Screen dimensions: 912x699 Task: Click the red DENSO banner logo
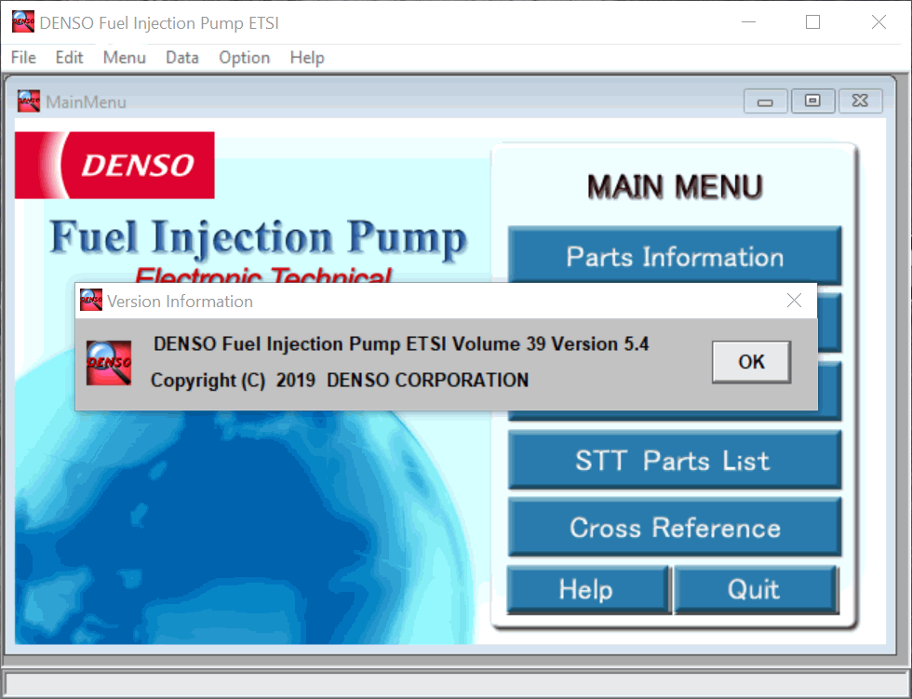click(x=114, y=165)
